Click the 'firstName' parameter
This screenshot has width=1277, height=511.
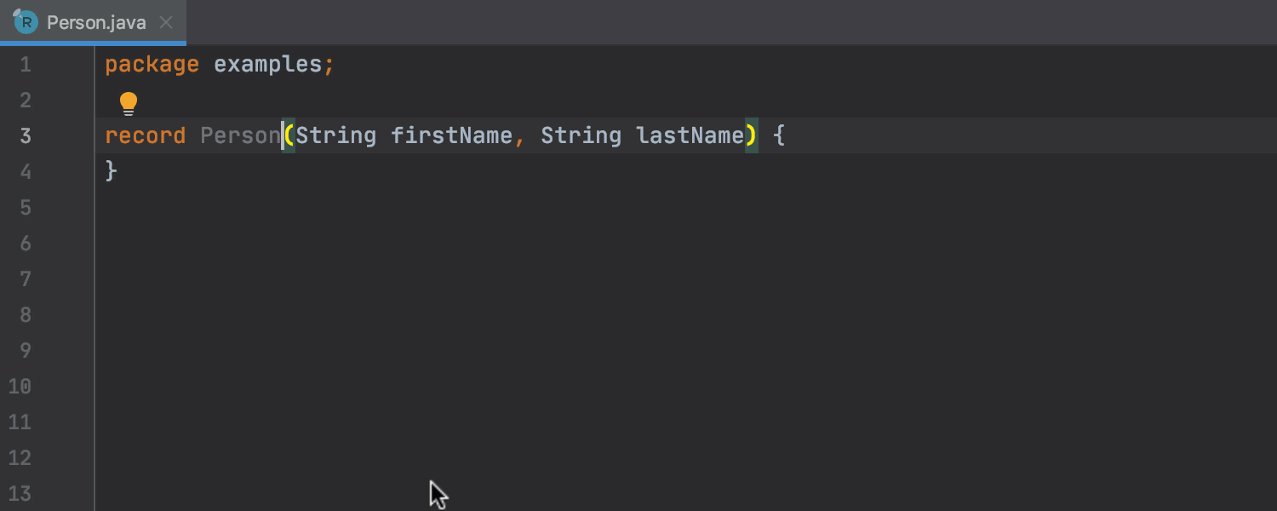[451, 136]
